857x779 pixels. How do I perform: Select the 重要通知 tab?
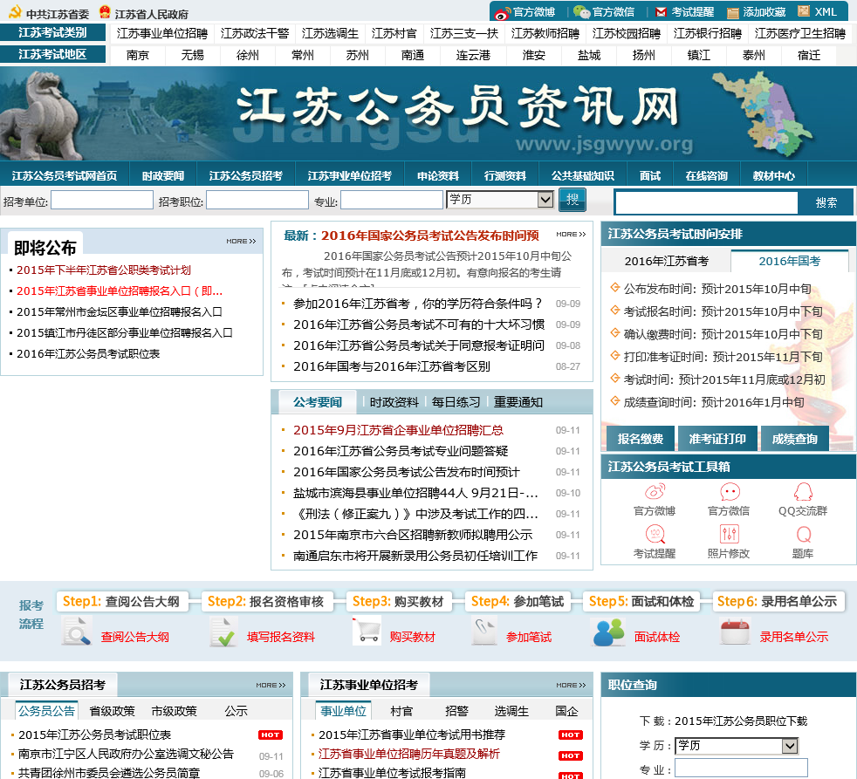click(518, 403)
